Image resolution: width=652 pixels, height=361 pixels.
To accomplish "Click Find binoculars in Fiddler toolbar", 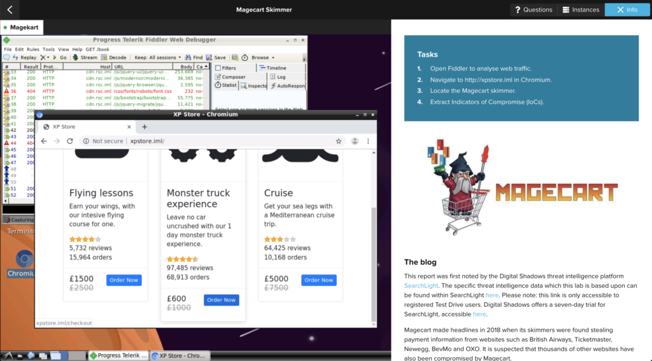I will coord(194,57).
